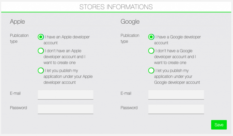Focus the Apple Password input field
233x136 pixels.
point(66,109)
